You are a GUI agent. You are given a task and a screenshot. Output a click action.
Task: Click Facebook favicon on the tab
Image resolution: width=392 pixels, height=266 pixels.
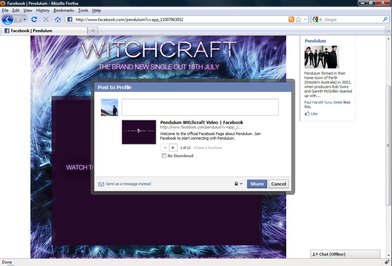tap(7, 31)
